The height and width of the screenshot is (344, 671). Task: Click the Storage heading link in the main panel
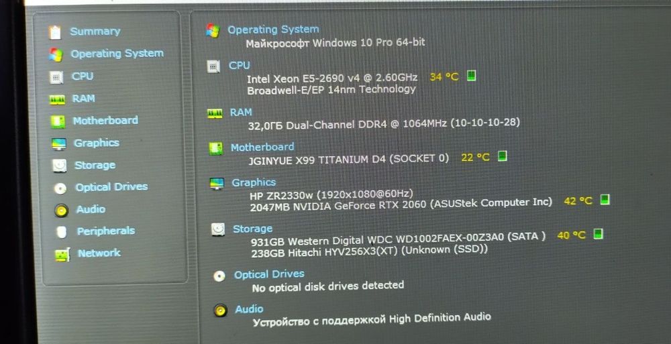[x=252, y=229]
